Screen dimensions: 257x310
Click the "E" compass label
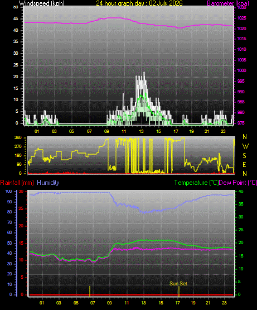pos(244,165)
